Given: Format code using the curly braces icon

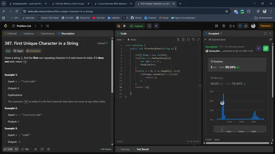Looking at the screenshot, I should [188, 40].
